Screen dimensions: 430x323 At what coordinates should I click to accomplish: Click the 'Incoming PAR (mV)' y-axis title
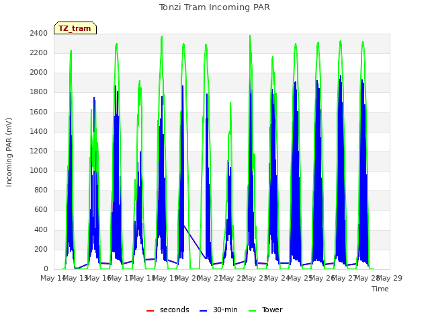tap(9, 153)
